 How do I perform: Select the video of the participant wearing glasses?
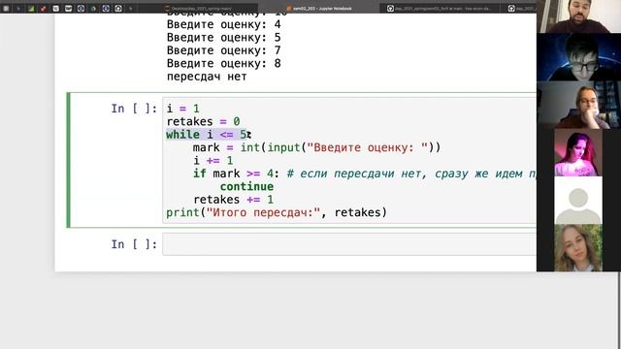tap(578, 57)
